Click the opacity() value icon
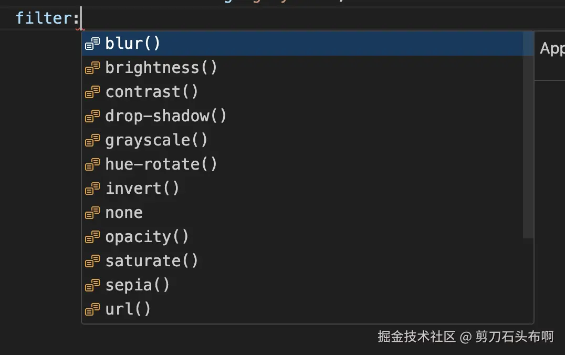The height and width of the screenshot is (355, 565). (x=92, y=237)
